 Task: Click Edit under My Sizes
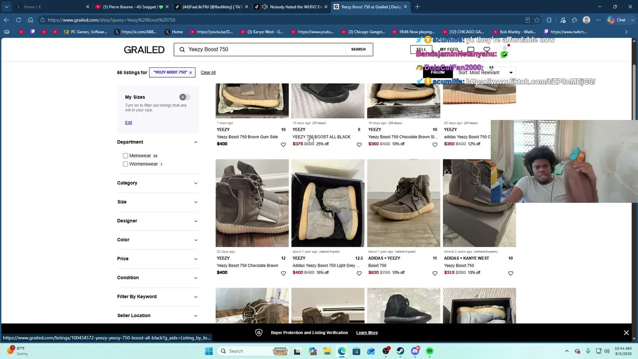click(129, 123)
